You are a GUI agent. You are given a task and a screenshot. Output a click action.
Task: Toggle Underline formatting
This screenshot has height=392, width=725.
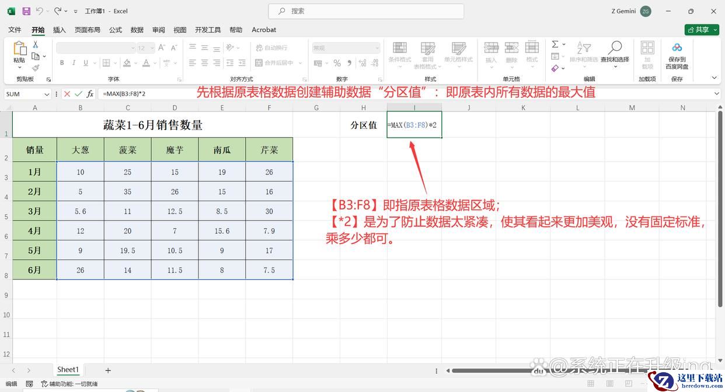[86, 63]
